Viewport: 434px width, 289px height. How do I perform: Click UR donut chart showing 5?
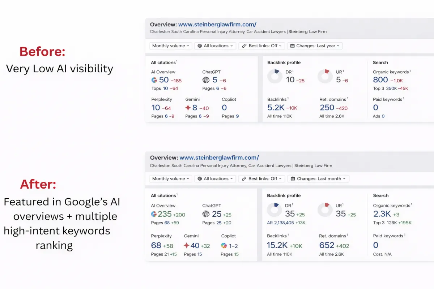[x=325, y=77]
